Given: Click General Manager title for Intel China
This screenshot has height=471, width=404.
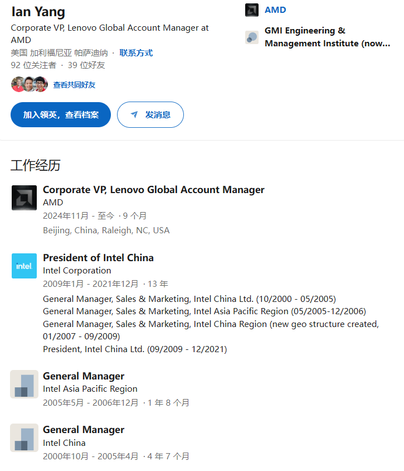Looking at the screenshot, I should click(x=84, y=430).
